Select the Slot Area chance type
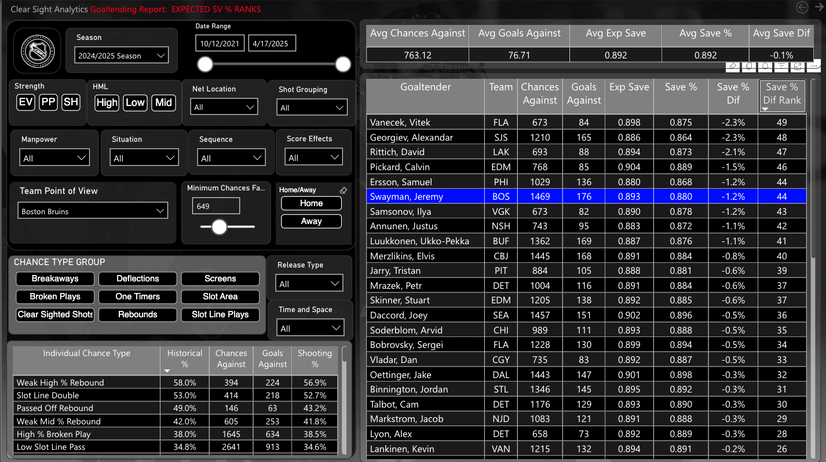 click(x=220, y=296)
